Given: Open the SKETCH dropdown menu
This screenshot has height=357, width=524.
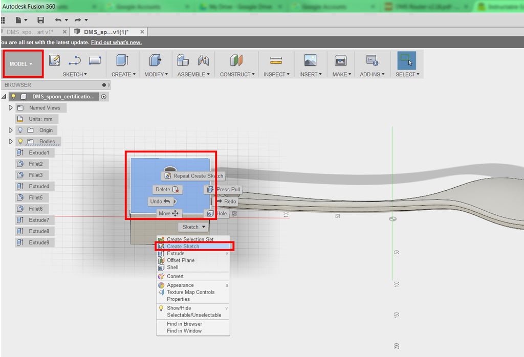Looking at the screenshot, I should pyautogui.click(x=75, y=74).
